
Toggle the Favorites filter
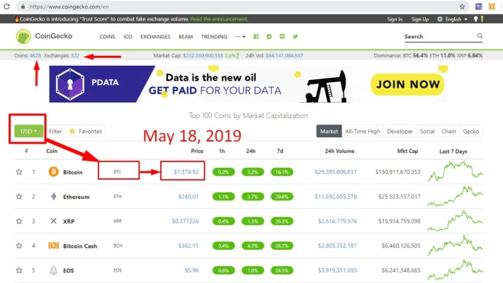point(86,131)
